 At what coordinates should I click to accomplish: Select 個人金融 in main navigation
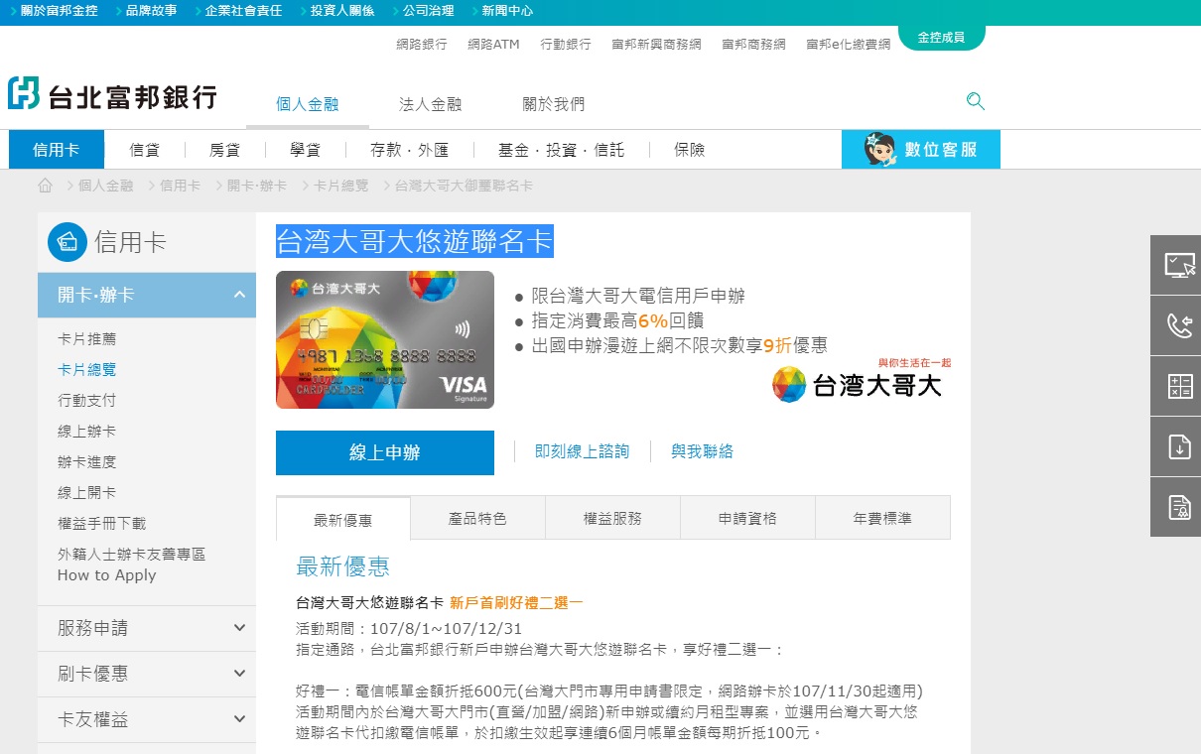coord(308,103)
